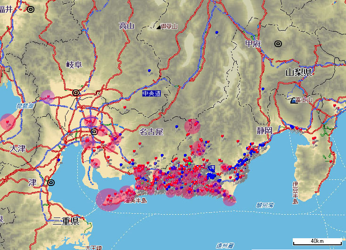Click the blue pin between 高山 and 中央道
The height and width of the screenshot is (250, 346).
[x=150, y=71]
